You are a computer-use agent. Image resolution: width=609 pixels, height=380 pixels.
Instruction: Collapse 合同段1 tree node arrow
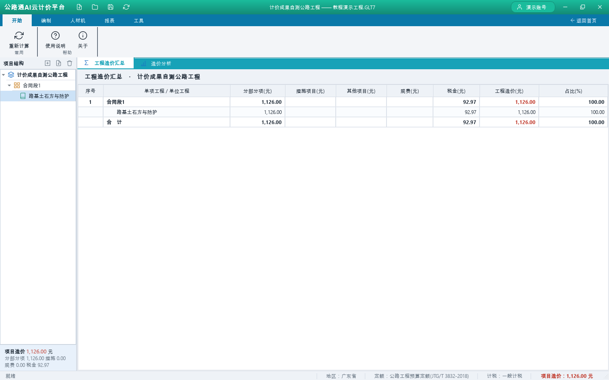9,85
